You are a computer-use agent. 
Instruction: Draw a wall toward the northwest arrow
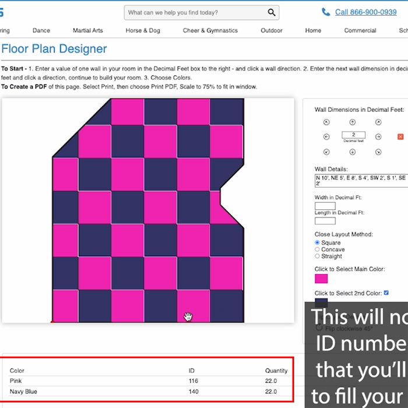pyautogui.click(x=326, y=122)
